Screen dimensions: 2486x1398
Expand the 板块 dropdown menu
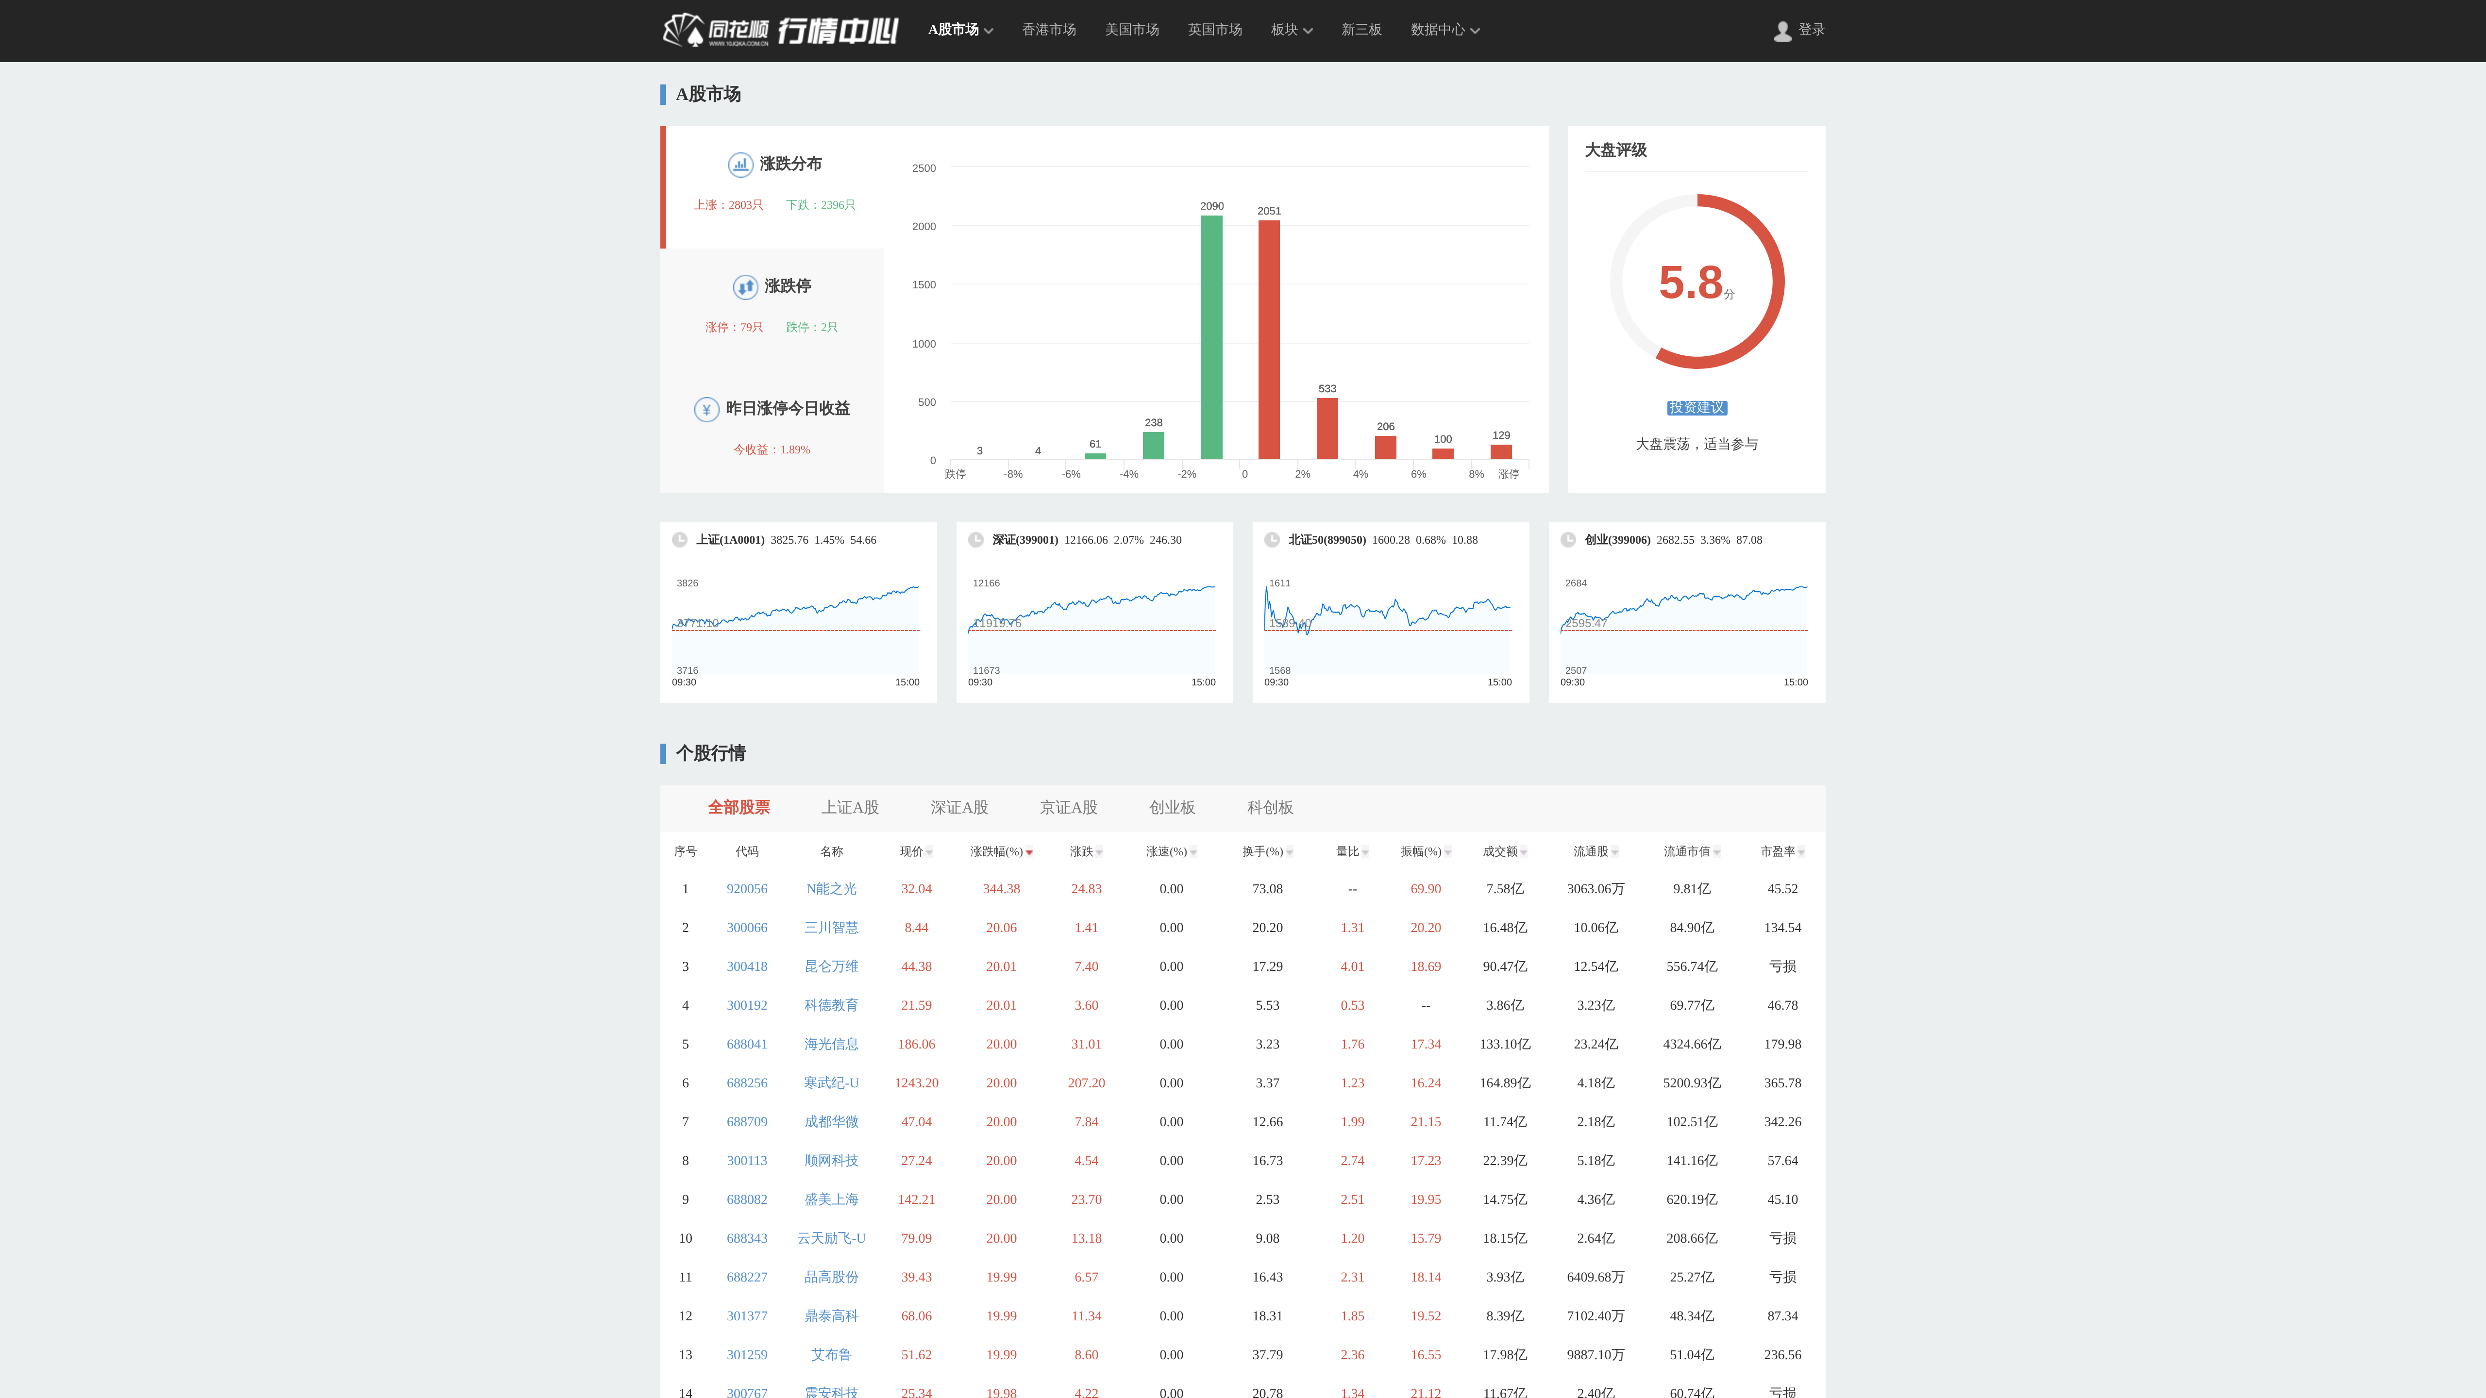(x=1291, y=30)
